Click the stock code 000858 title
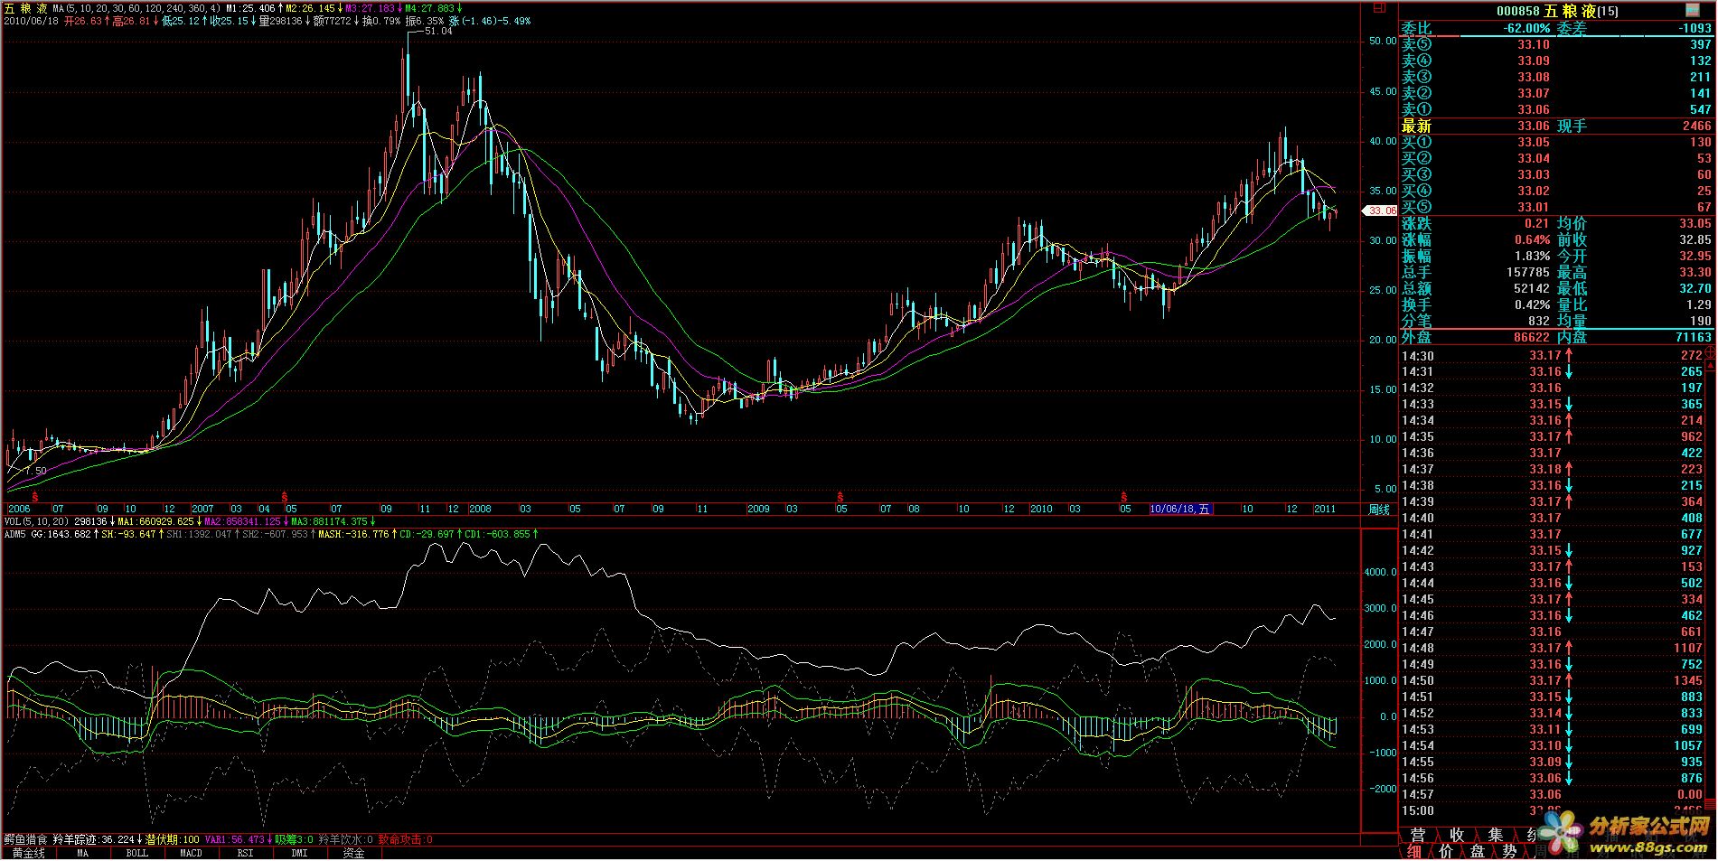The height and width of the screenshot is (861, 1718). pos(1517,11)
